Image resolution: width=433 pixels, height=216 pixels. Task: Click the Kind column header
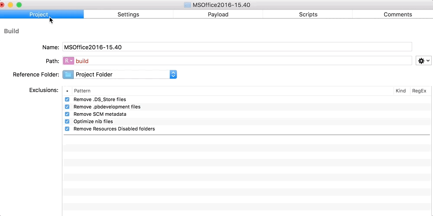[x=401, y=91]
